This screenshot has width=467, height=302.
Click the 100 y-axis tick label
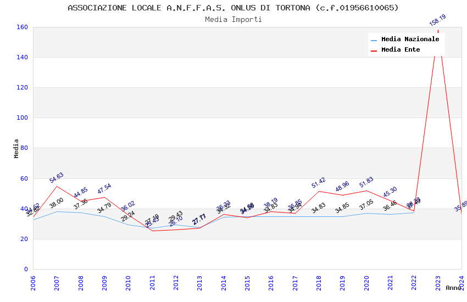point(22,118)
